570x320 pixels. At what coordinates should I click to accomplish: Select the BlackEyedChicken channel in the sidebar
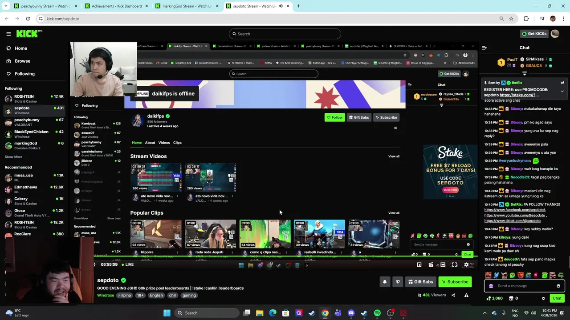[x=34, y=134]
